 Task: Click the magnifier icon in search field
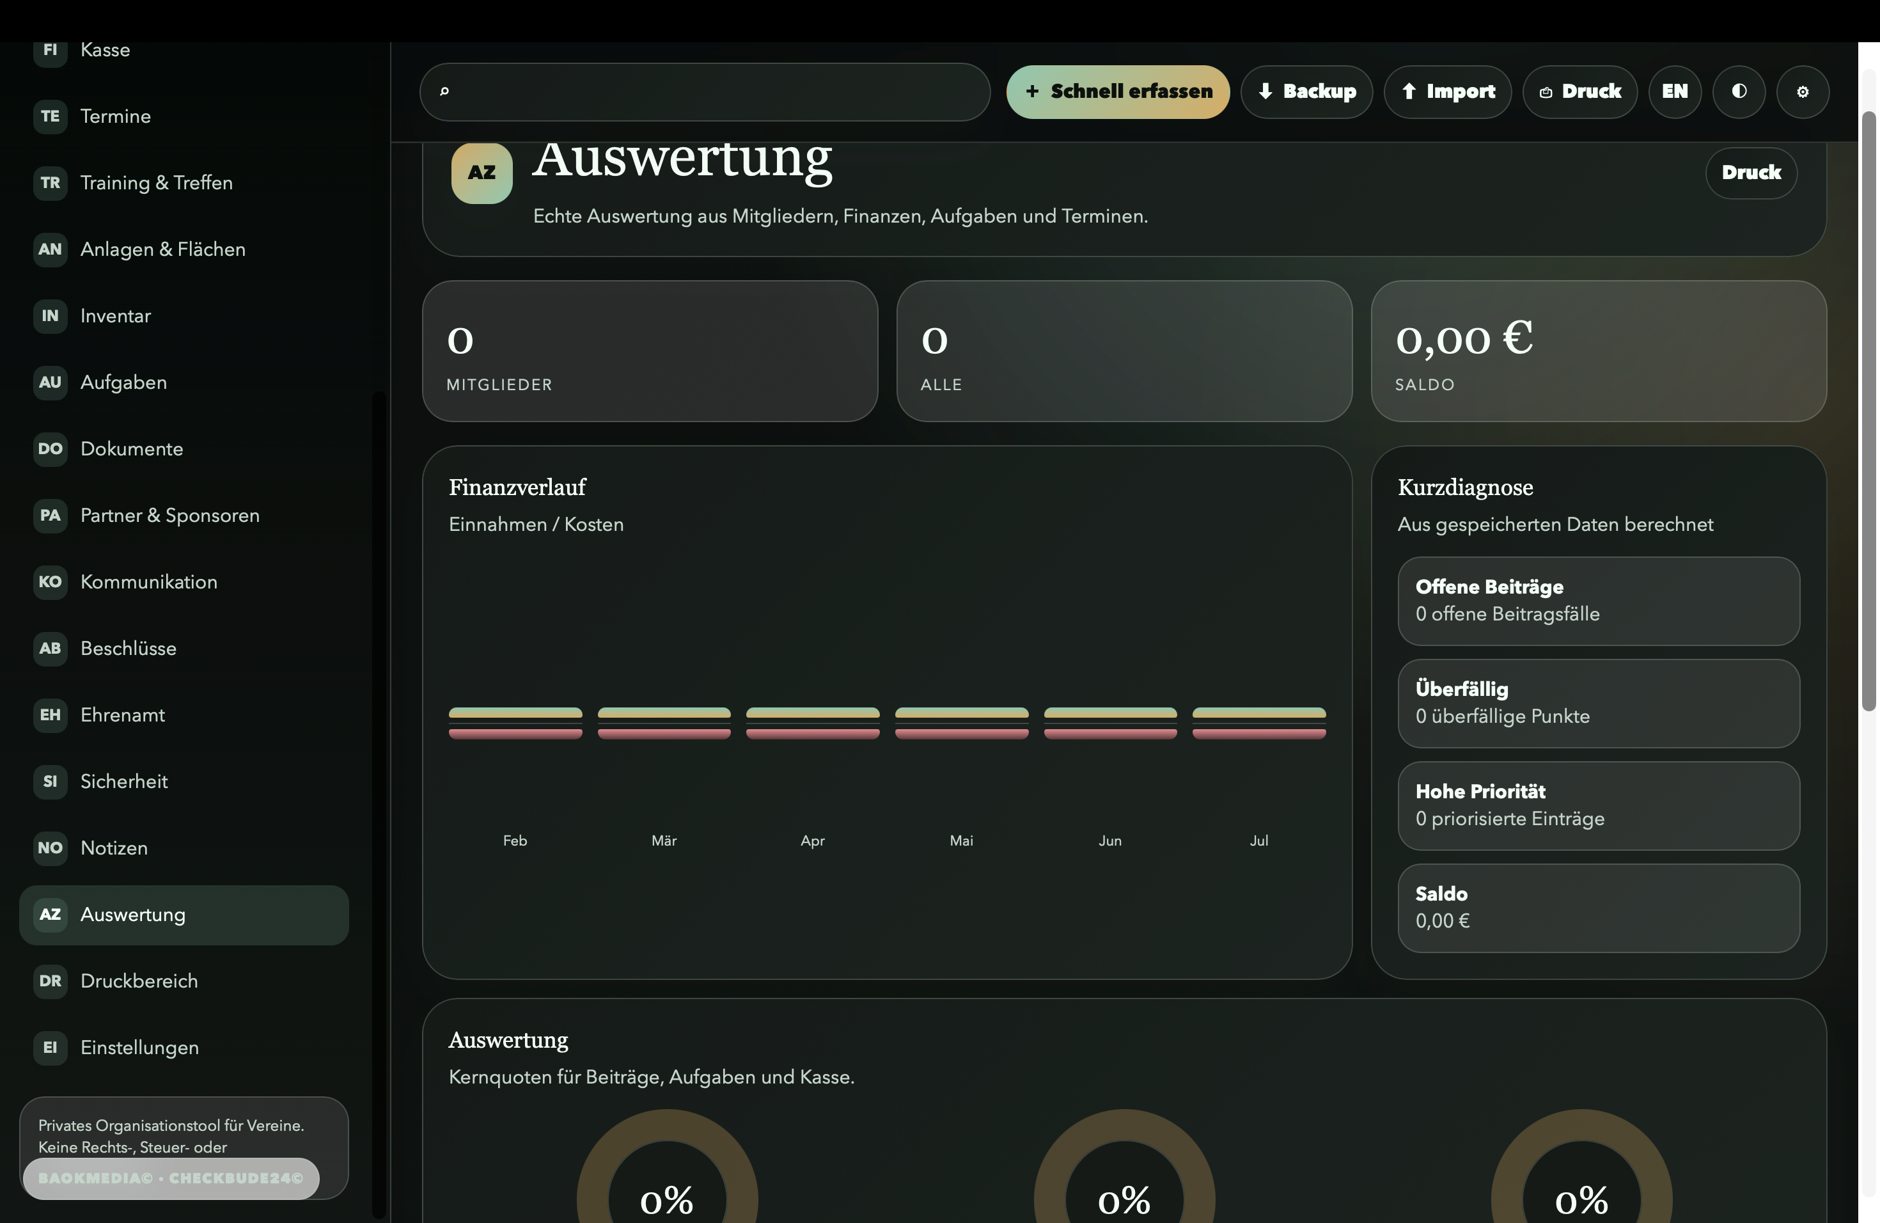click(x=444, y=91)
